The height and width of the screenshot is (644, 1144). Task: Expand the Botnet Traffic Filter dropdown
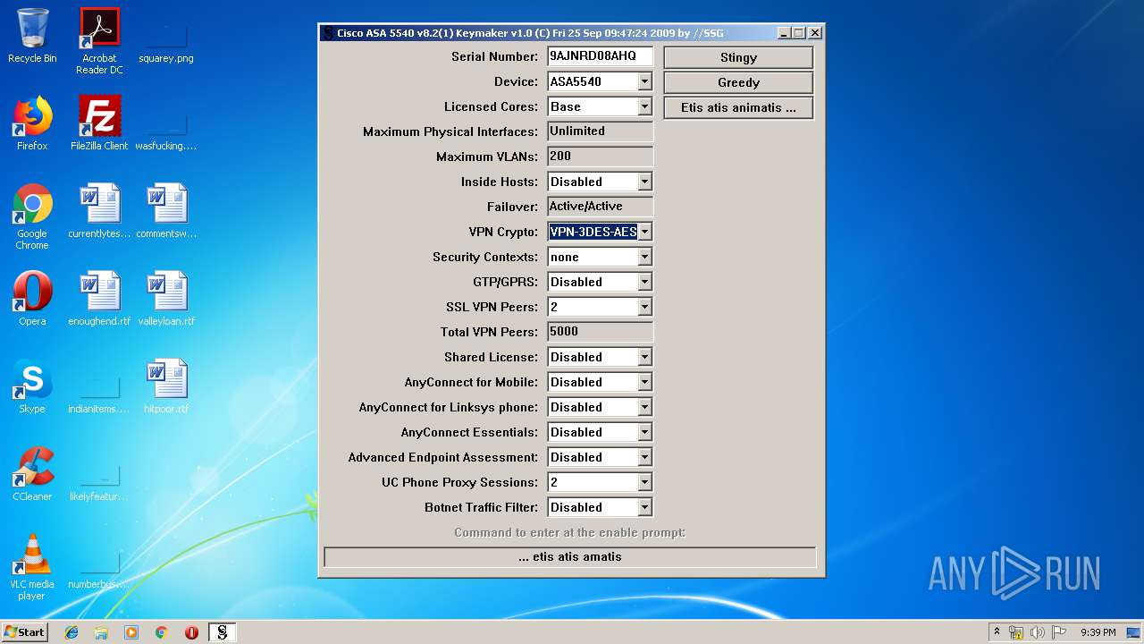pos(644,507)
